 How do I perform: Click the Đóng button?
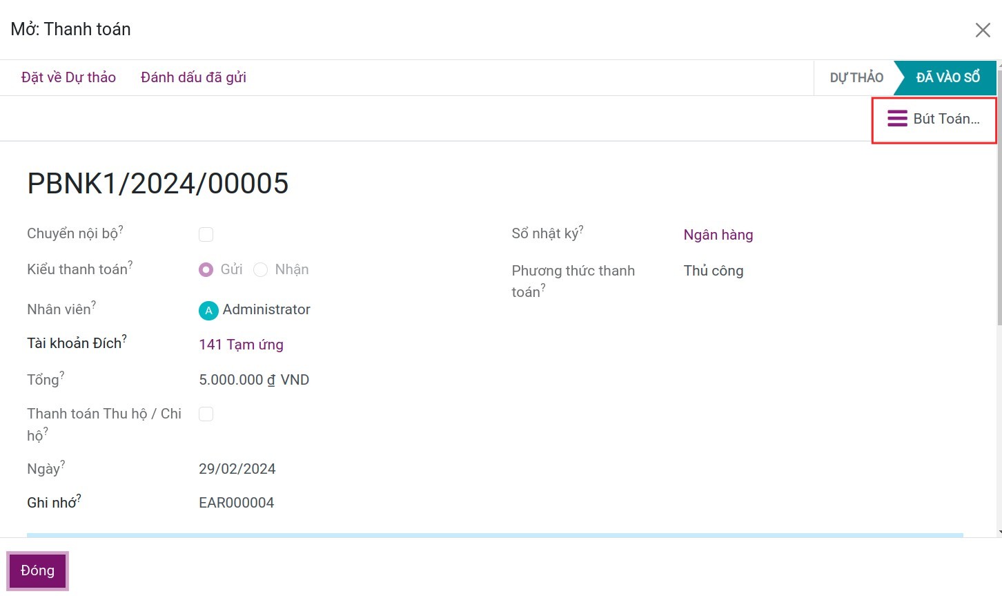point(37,570)
